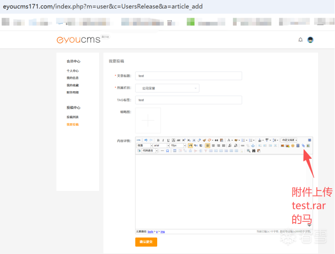Click the 文章标题 input field

click(189, 76)
